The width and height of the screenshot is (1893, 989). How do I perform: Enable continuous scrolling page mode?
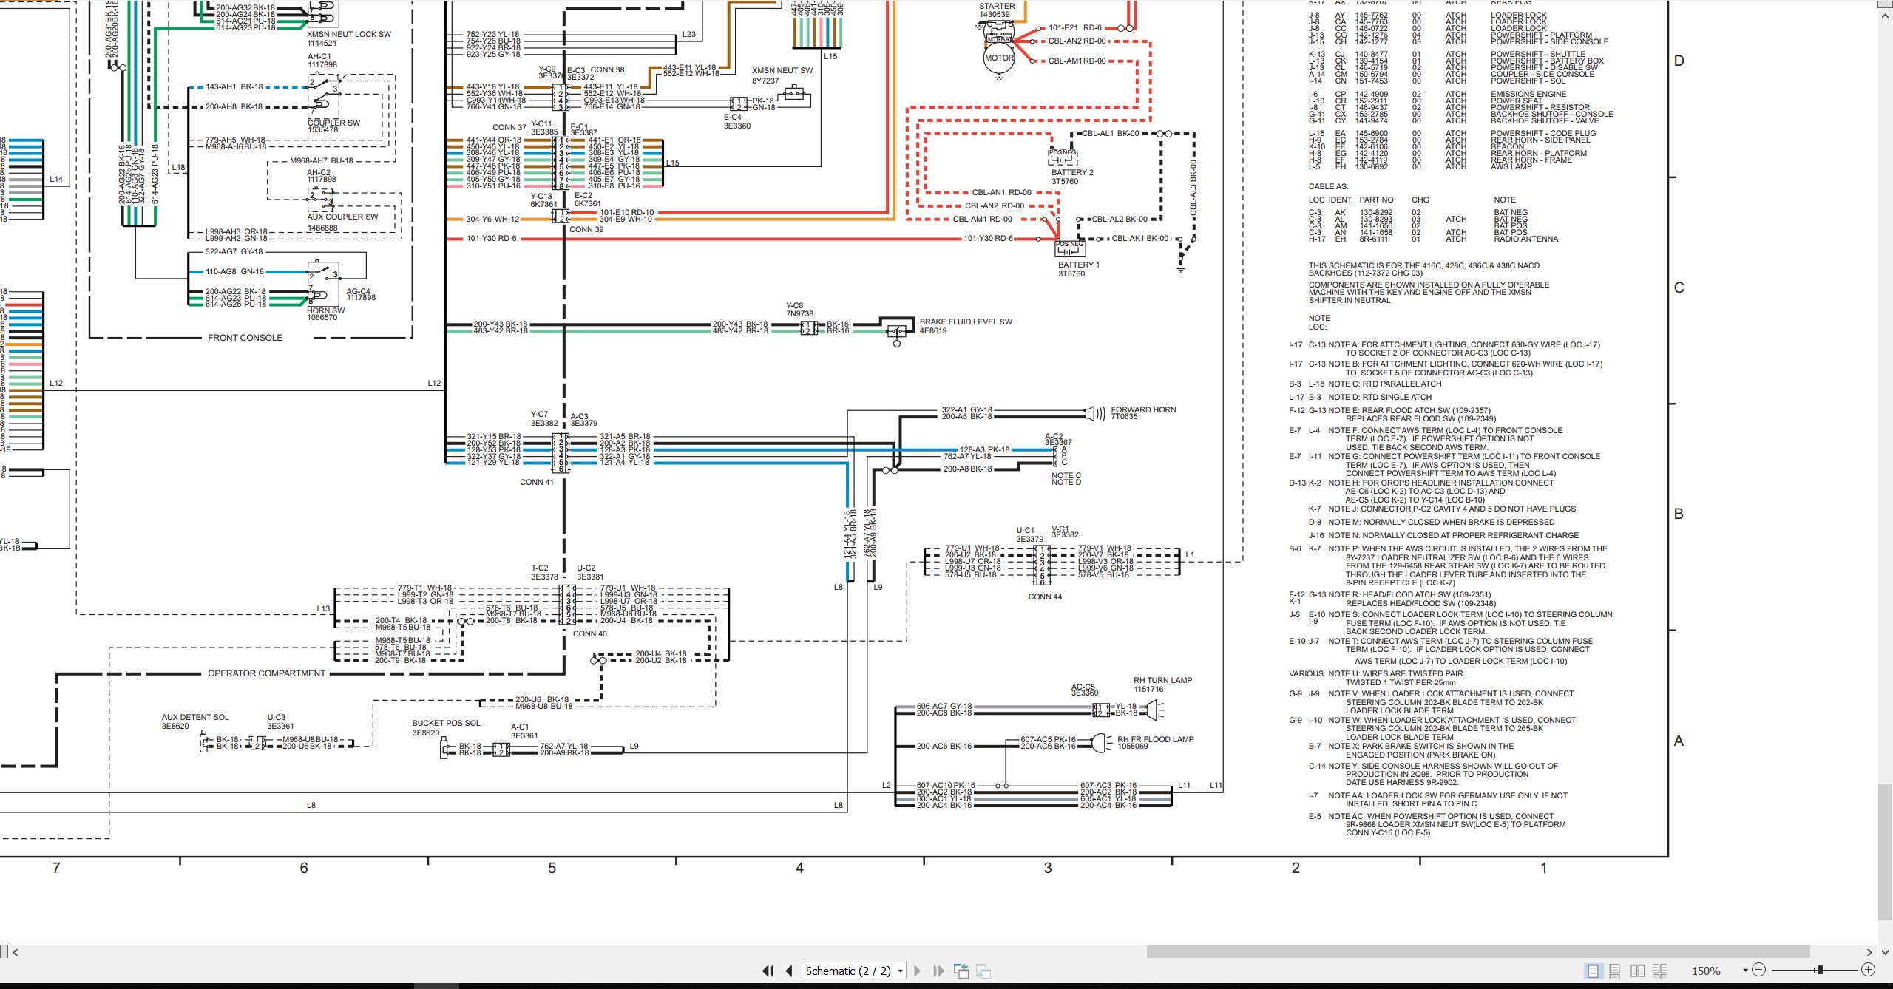pos(1615,971)
